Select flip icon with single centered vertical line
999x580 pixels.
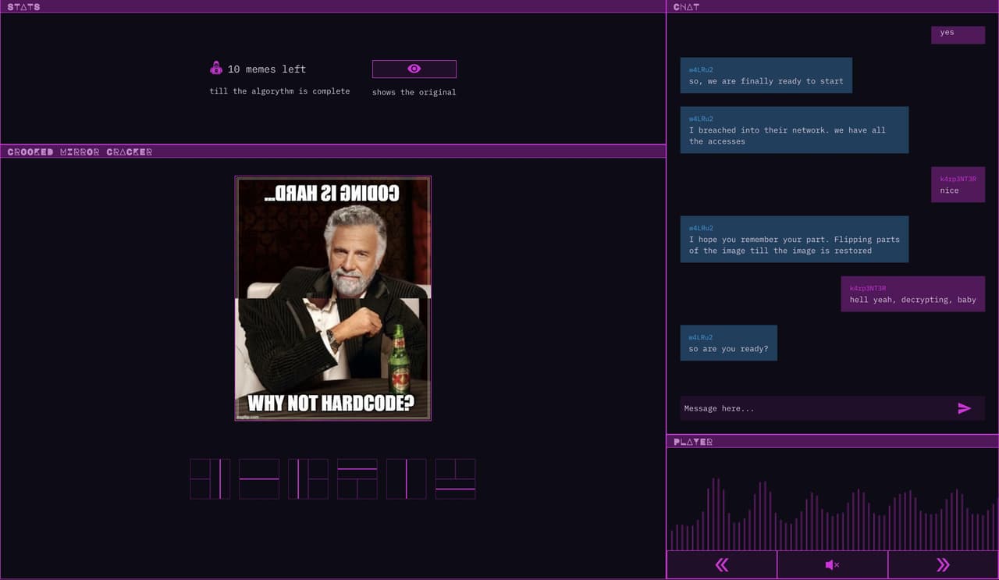(407, 479)
